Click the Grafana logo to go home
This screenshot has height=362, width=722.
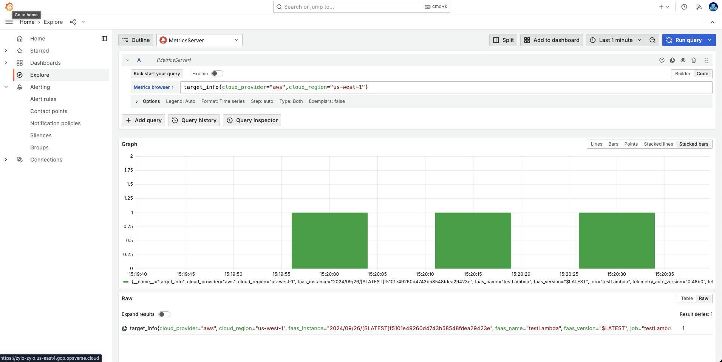[9, 6]
